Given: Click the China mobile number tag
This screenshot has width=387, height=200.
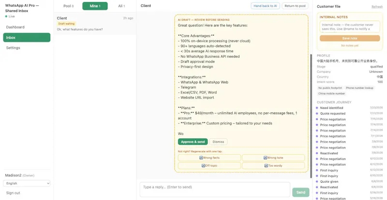Looking at the screenshot, I should pos(331,93).
